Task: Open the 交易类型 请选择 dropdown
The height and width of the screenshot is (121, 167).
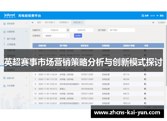Action: click(x=56, y=36)
